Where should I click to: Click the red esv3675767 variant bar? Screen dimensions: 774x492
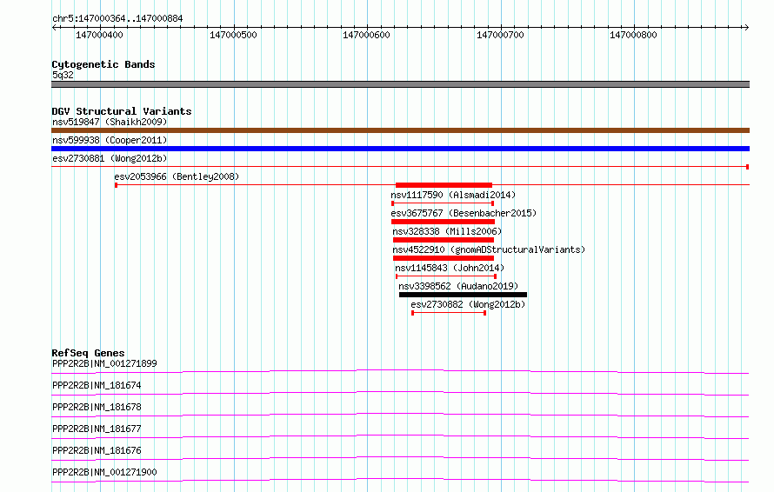443,222
